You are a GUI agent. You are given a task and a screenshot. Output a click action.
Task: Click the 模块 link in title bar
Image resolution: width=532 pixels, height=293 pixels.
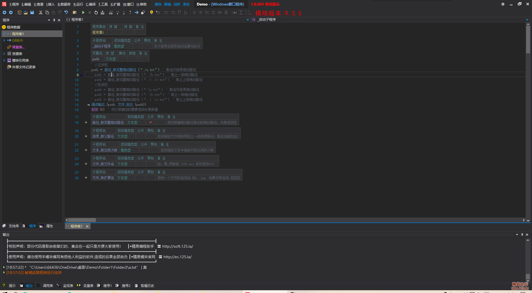(158, 4)
